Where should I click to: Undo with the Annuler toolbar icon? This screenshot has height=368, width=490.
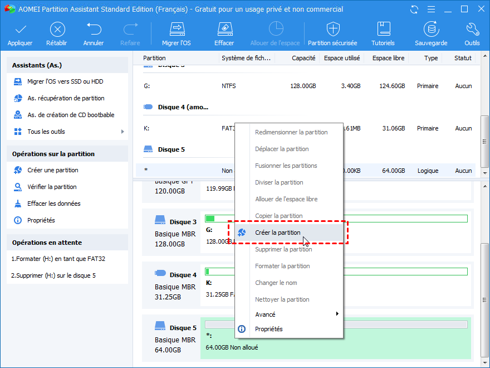pos(94,30)
